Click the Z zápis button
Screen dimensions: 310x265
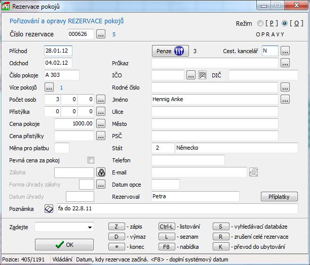[117, 227]
